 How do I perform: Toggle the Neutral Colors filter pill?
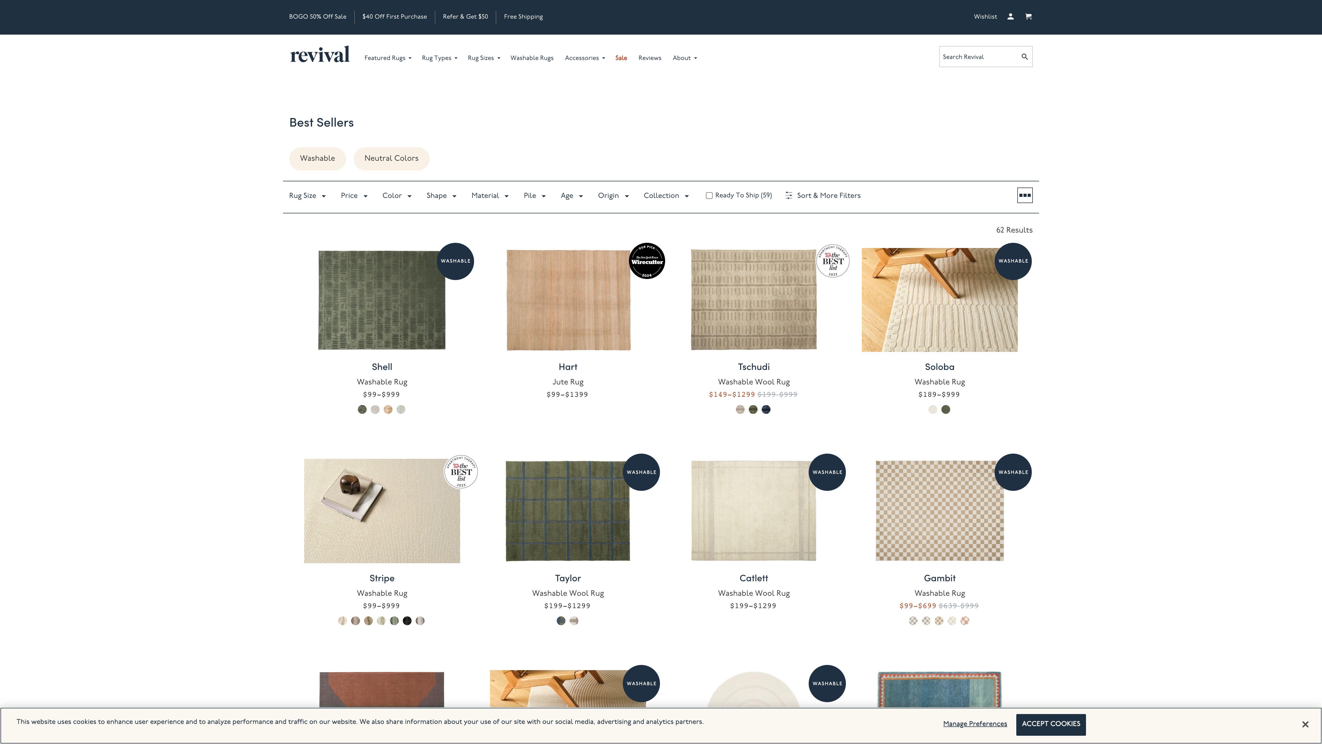coord(391,158)
